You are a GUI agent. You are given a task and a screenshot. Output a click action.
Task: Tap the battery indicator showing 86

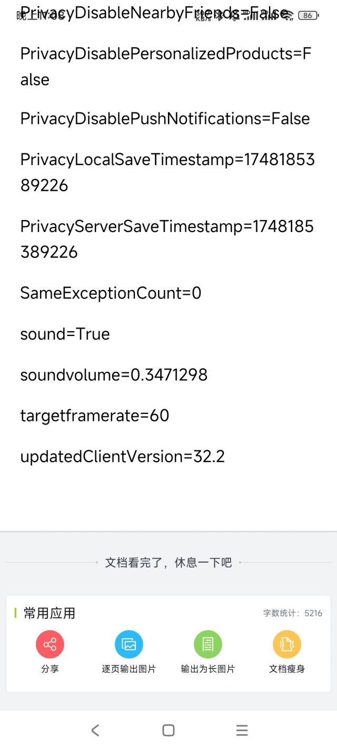click(x=308, y=15)
